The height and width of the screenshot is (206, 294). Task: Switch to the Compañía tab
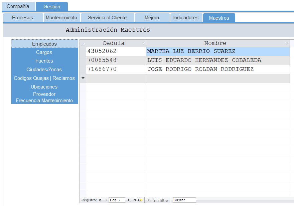click(18, 6)
